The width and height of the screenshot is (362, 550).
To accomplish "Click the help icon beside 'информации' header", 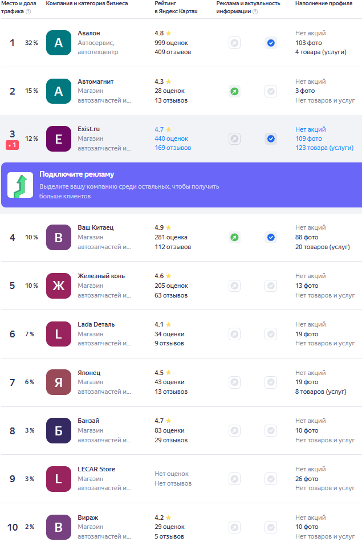I will coord(255,11).
